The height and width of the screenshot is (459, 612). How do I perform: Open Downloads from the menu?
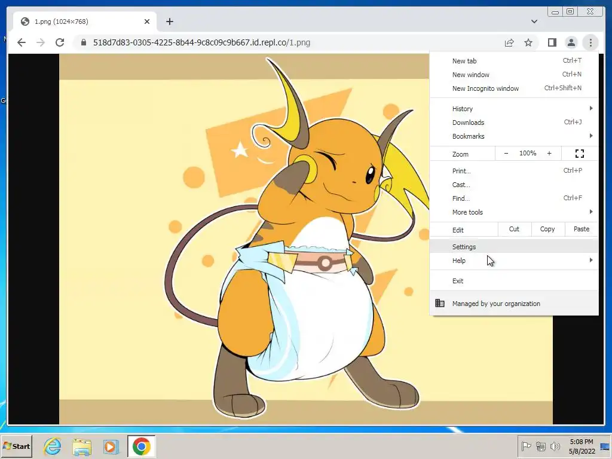point(514,122)
